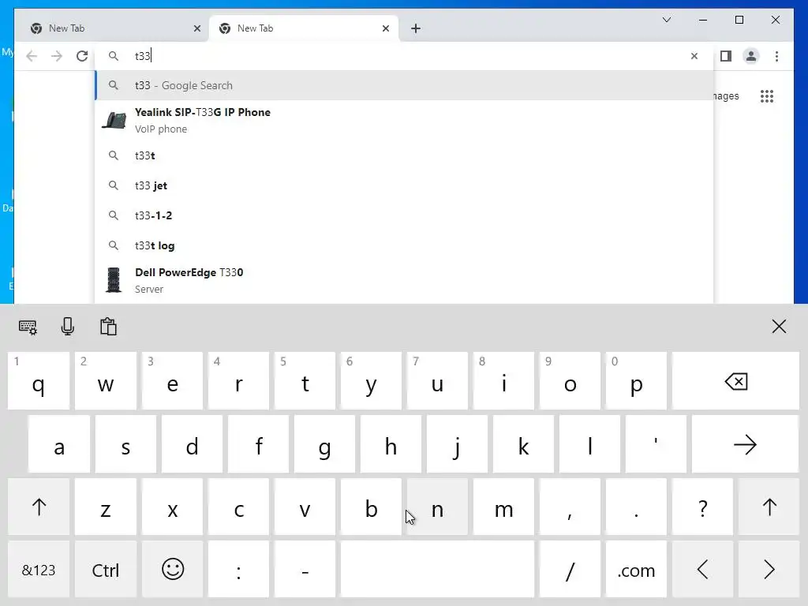This screenshot has width=808, height=606.
Task: Choose t33 - Google Search suggestion
Action: pos(405,85)
